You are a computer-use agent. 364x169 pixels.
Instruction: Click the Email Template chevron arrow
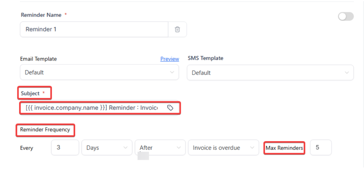tap(172, 72)
